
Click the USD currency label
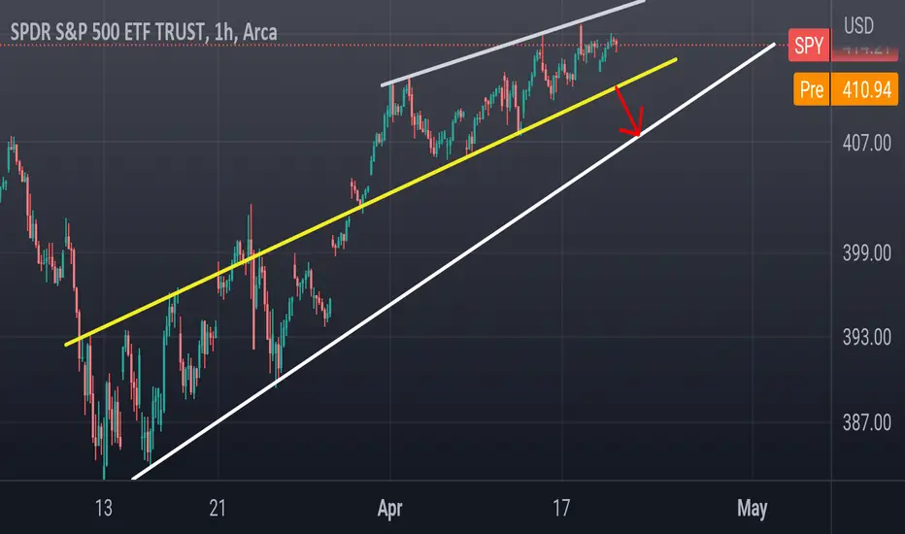tap(858, 25)
